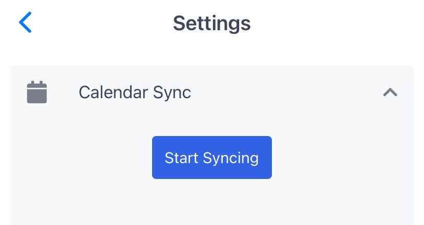This screenshot has height=225, width=424.
Task: Tap the blue back arrow
Action: pos(25,22)
